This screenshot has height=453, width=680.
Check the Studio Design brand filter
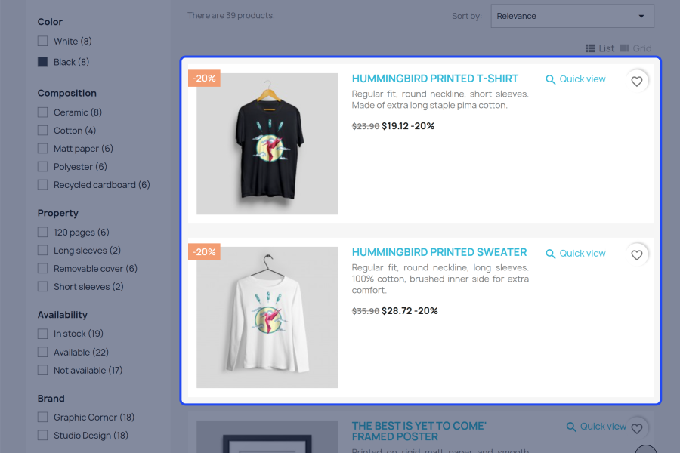click(42, 435)
